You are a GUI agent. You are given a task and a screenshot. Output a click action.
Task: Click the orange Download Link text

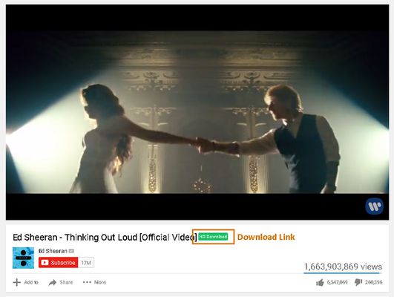(x=266, y=237)
